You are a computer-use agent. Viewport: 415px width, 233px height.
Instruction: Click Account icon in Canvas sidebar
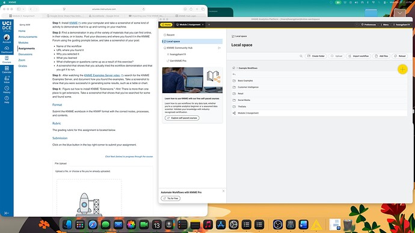[7, 38]
